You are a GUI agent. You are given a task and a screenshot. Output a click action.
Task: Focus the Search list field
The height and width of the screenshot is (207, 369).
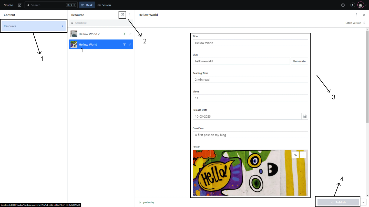tap(101, 23)
